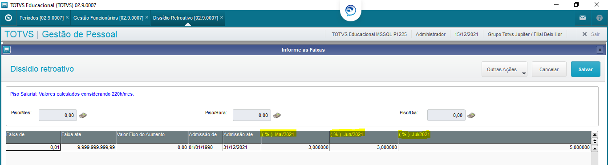Click the Salvar button
Viewport: 608px width, 165px height.
[x=585, y=69]
